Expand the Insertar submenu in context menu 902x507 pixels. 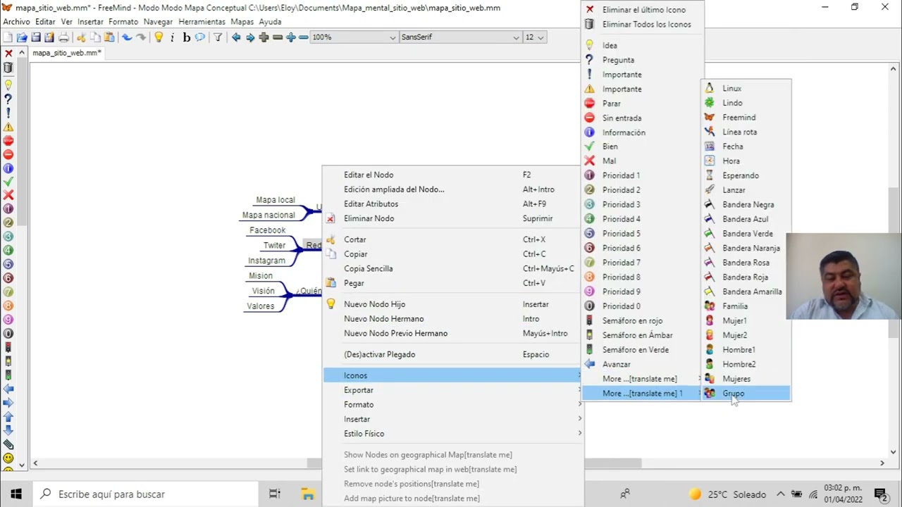[453, 419]
